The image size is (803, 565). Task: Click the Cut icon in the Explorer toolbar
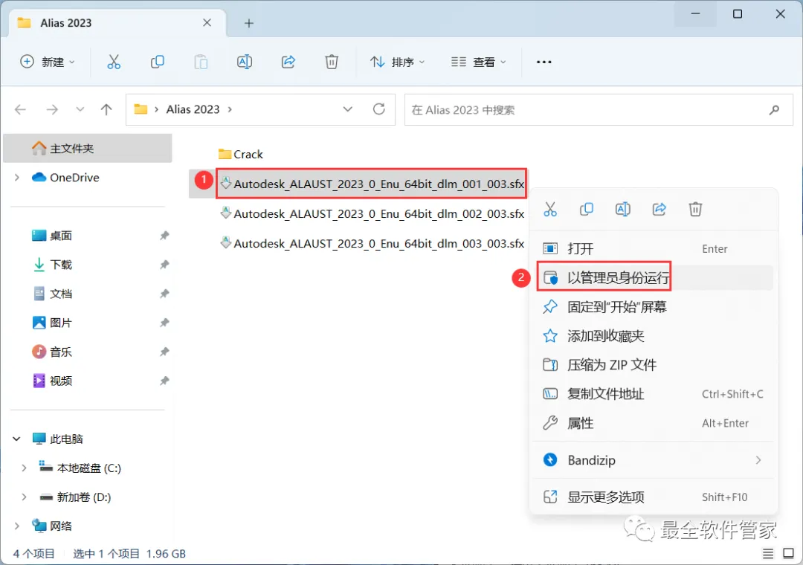pos(114,62)
